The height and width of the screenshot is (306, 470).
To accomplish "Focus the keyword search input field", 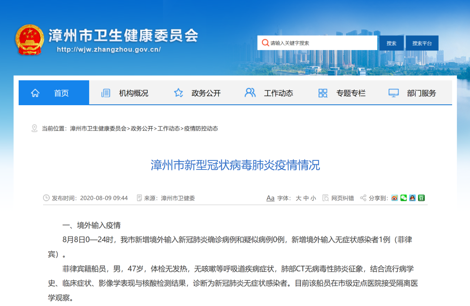I will [317, 43].
